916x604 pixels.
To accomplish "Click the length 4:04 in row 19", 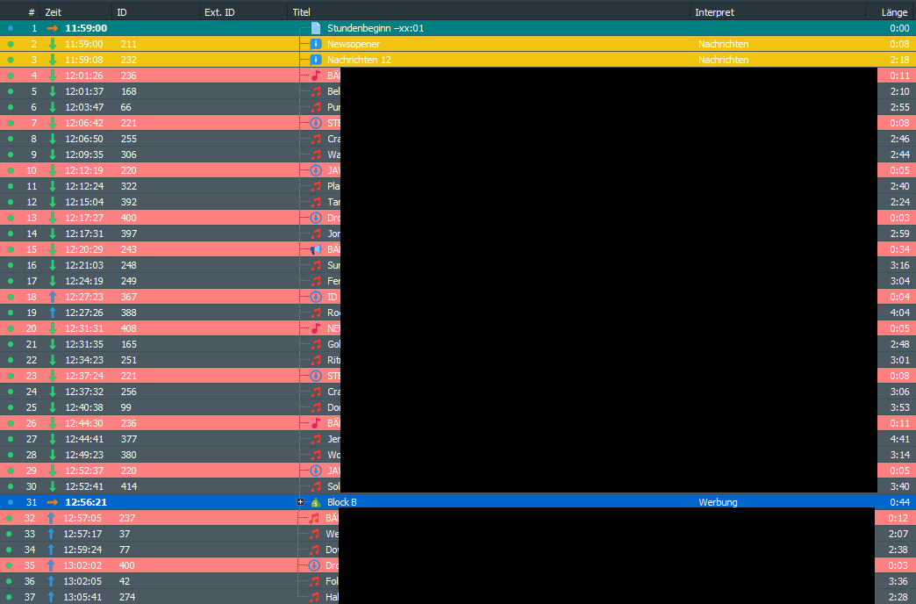I will tap(899, 313).
